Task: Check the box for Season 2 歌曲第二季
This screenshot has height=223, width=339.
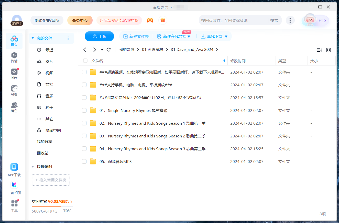Action: (84, 136)
